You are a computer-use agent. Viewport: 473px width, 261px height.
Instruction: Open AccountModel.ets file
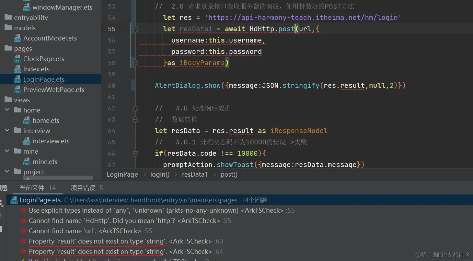click(50, 38)
